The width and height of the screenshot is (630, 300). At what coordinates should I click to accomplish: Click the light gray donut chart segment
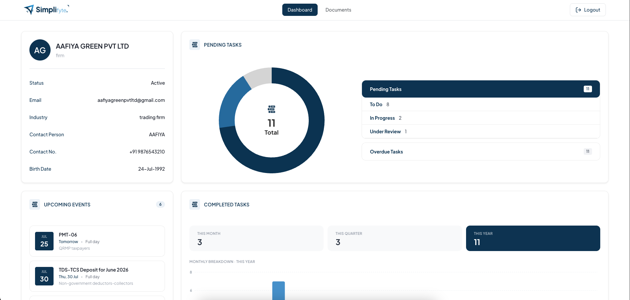pos(259,77)
